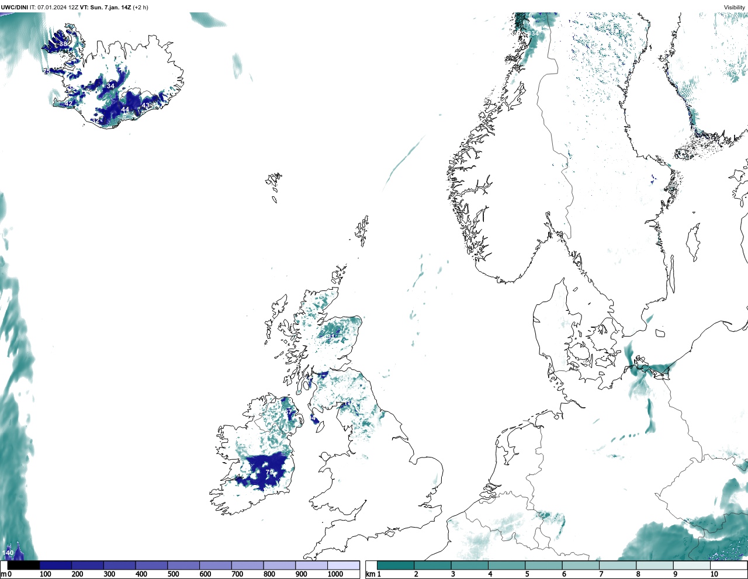Click the '42' value in southwest Iceland

click(68, 103)
